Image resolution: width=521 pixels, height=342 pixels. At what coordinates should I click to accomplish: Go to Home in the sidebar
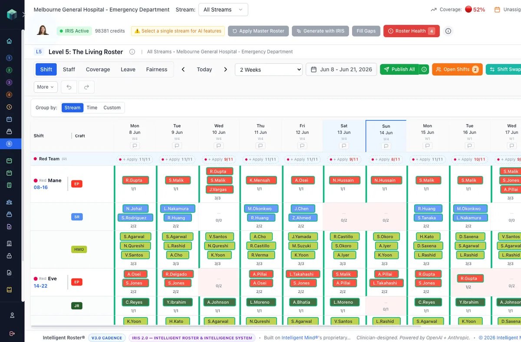9,41
